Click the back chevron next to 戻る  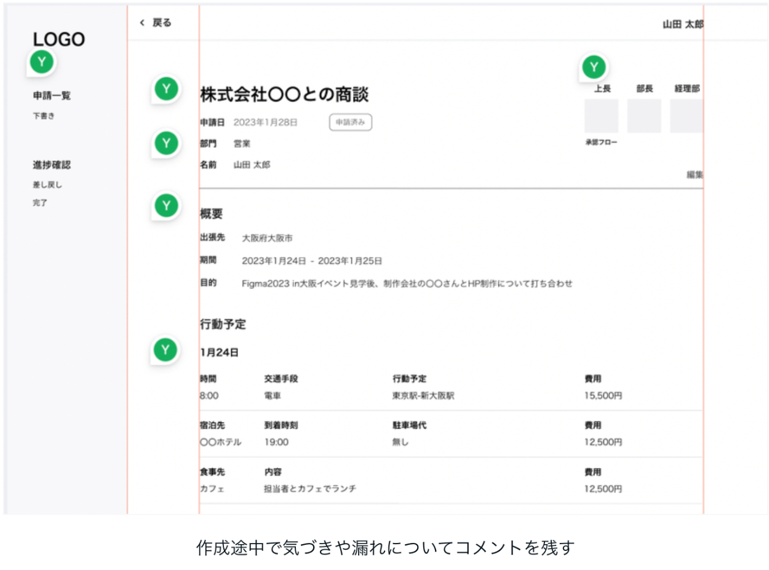click(x=142, y=23)
